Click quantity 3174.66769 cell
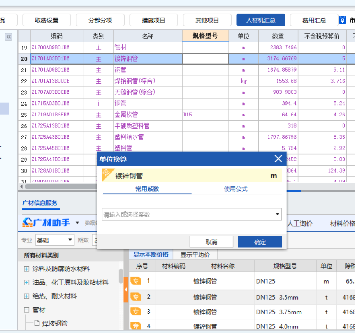 (278, 59)
